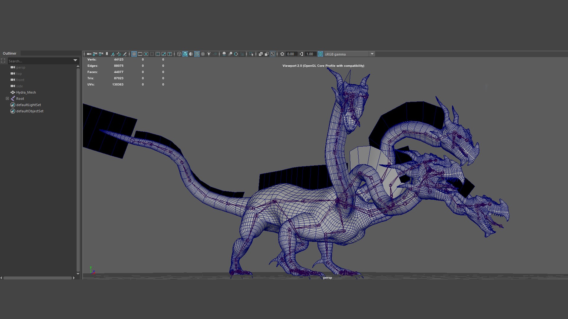Click the UVs count 130363
Viewport: 568px width, 319px height.
point(118,84)
